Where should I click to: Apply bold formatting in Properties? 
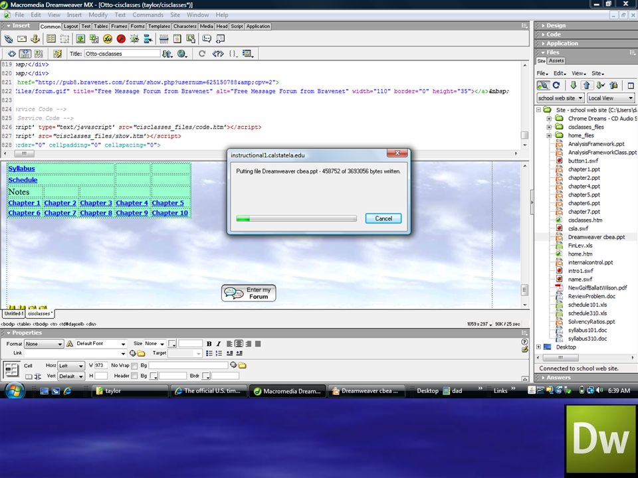coord(209,344)
